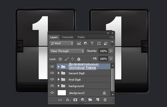The height and width of the screenshot is (107, 167).
Task: Create a new group folder icon
Action: [90, 100]
